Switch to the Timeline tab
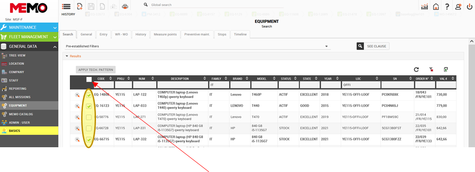This screenshot has width=475, height=172. point(240,34)
